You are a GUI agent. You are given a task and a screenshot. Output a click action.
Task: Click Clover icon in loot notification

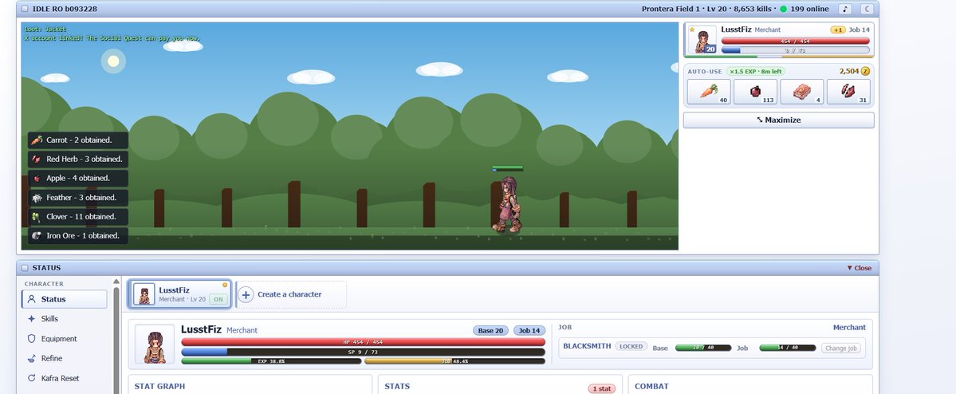click(37, 216)
